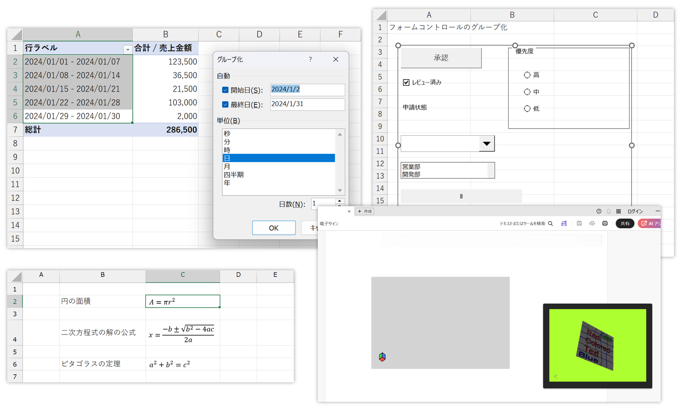
Task: Close the Acrobat document tab
Action: click(x=349, y=211)
